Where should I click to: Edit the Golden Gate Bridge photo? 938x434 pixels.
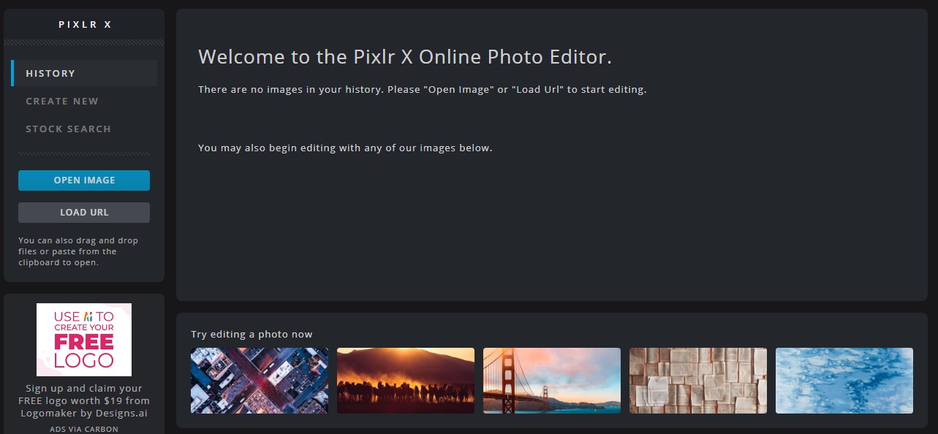(552, 381)
